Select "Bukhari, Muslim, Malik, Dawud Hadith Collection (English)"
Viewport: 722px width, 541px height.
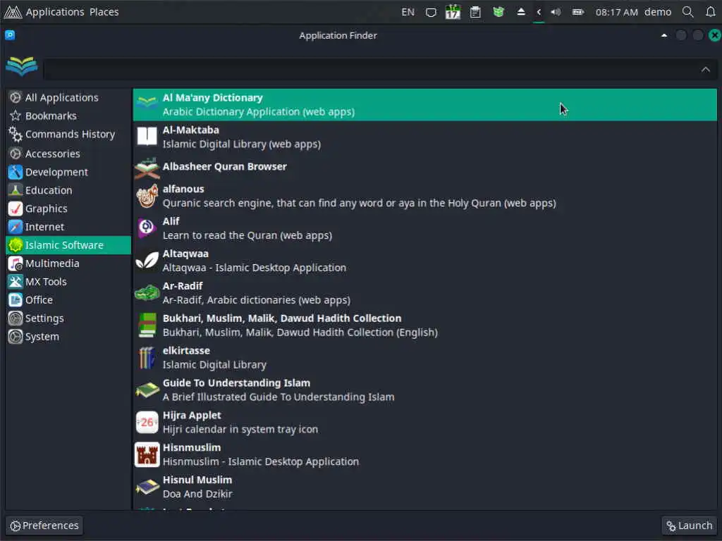point(300,332)
